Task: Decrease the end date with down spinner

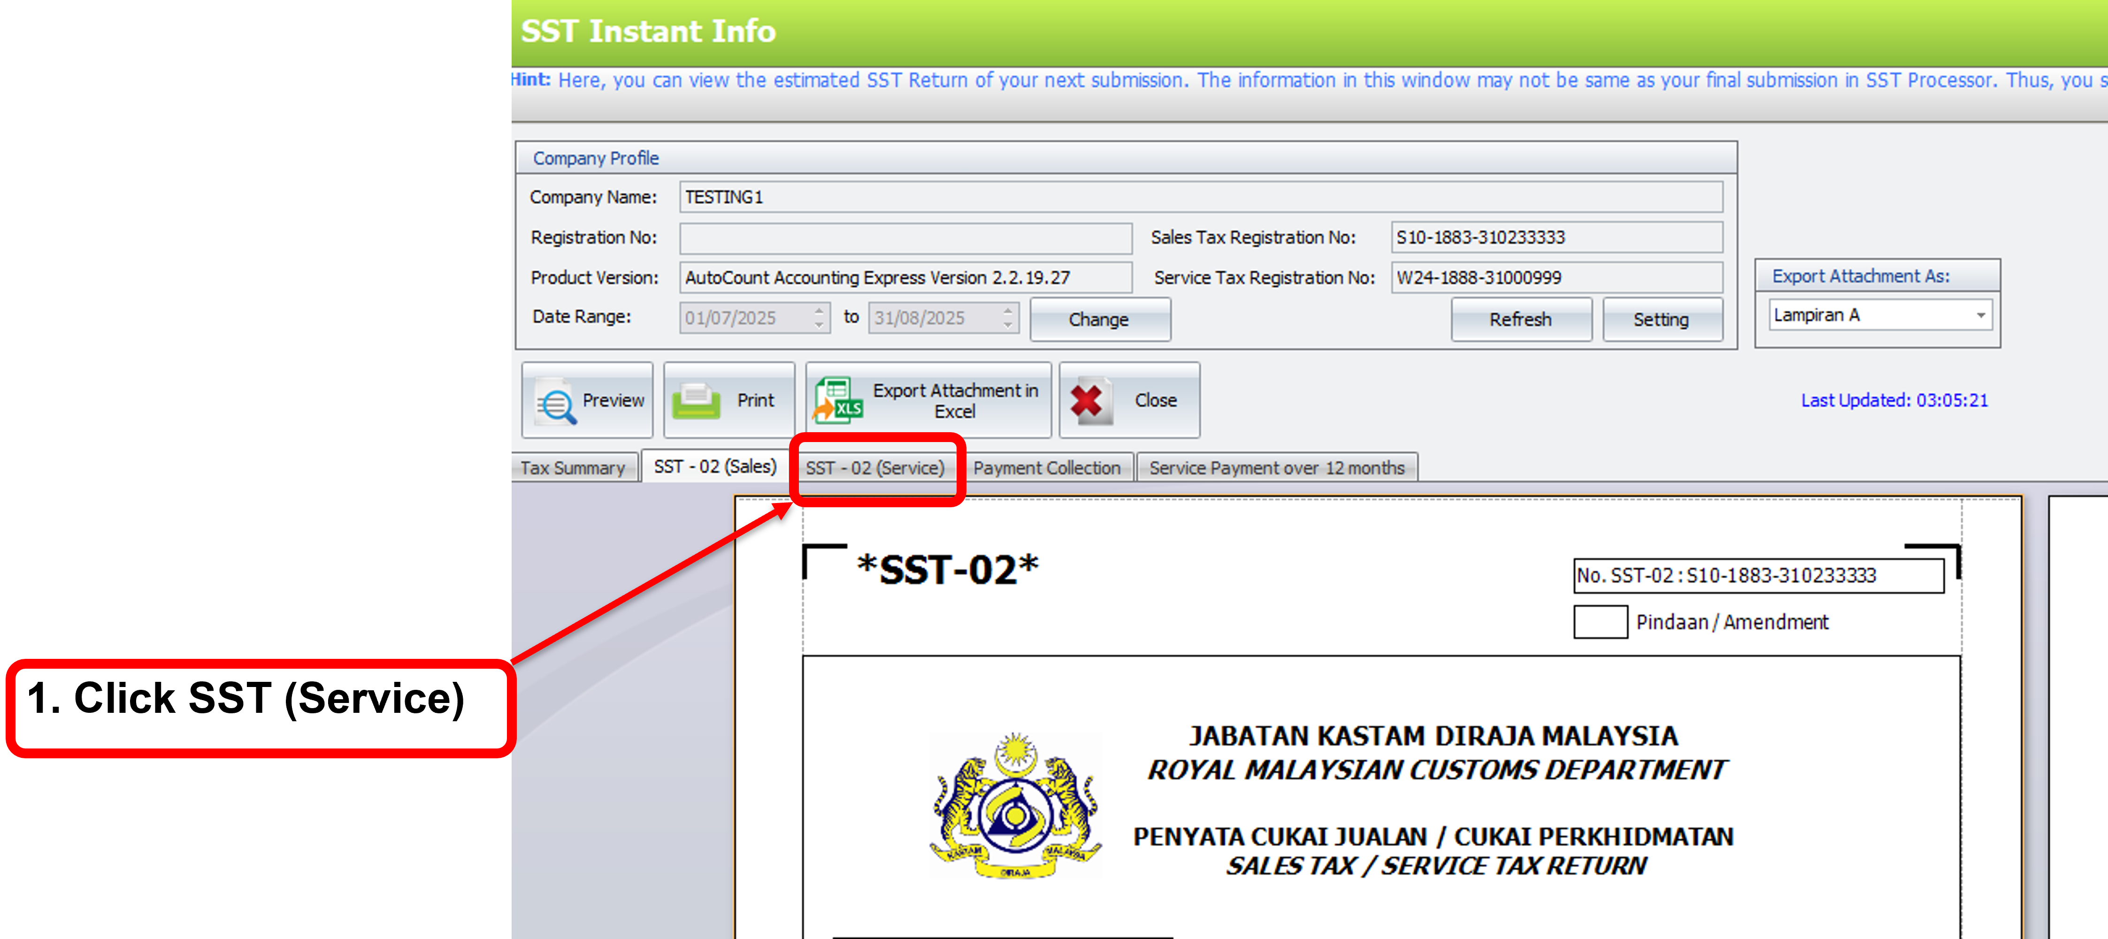Action: [1008, 325]
